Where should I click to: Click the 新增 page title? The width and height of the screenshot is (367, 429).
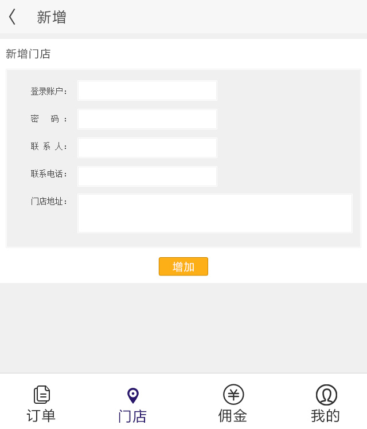click(x=52, y=17)
